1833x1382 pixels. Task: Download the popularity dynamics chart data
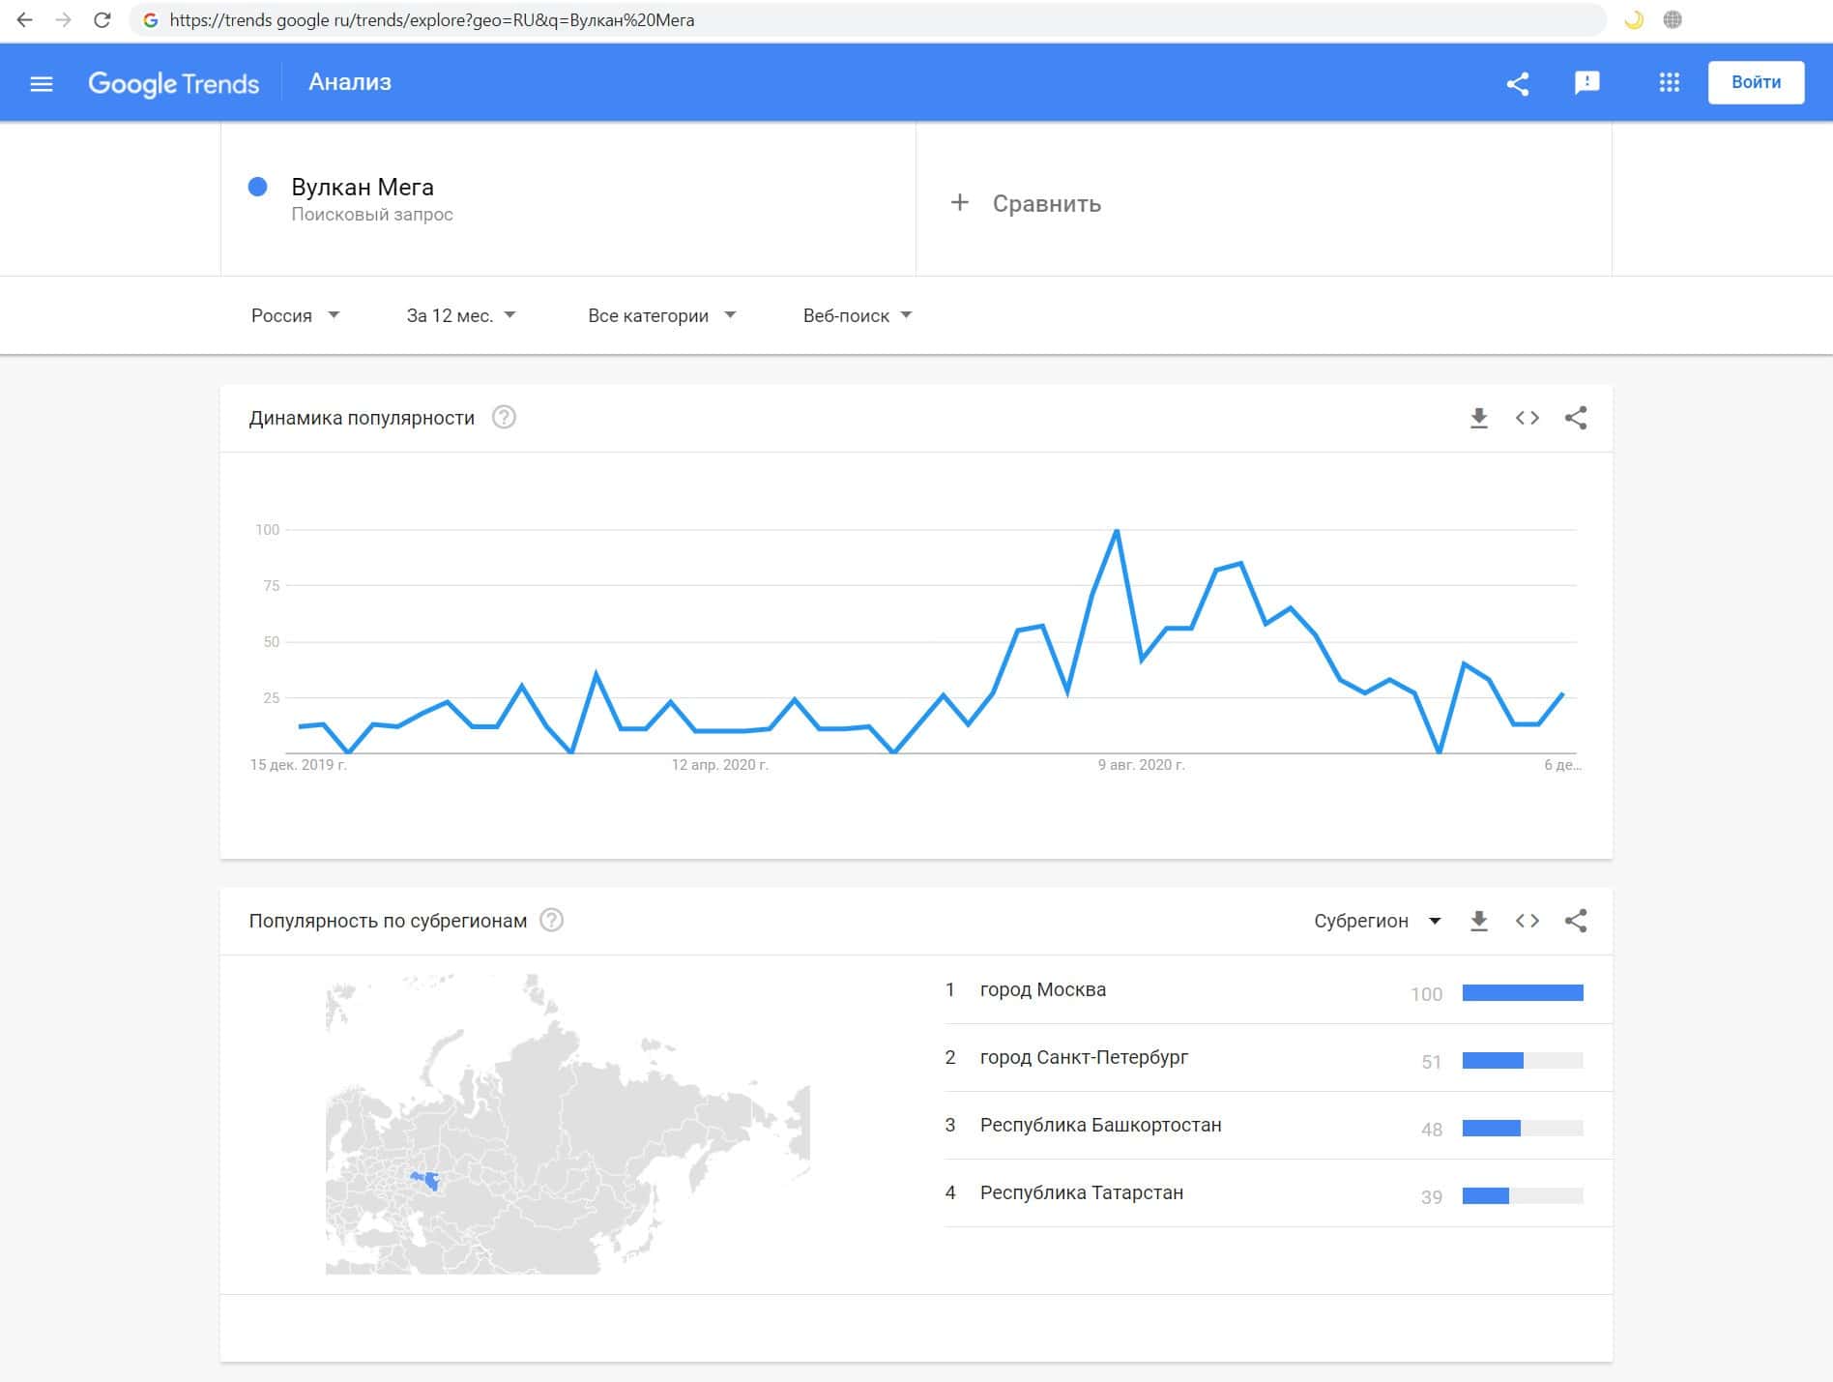pyautogui.click(x=1479, y=418)
